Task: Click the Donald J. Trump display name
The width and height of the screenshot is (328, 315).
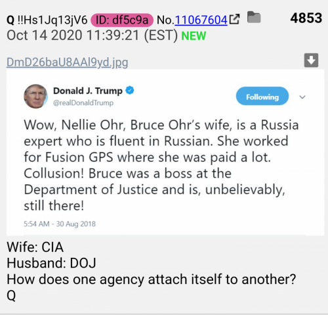Action: coord(88,91)
